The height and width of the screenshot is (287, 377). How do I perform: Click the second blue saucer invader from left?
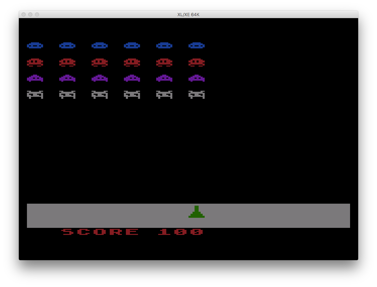(67, 45)
